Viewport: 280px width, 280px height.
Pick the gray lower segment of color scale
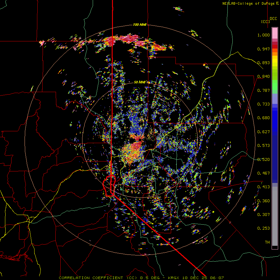tap(275, 216)
